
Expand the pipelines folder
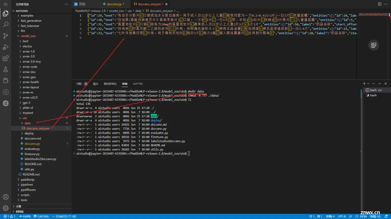41,185
